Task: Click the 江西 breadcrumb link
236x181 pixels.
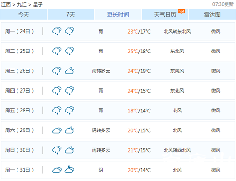Action: (x=6, y=4)
